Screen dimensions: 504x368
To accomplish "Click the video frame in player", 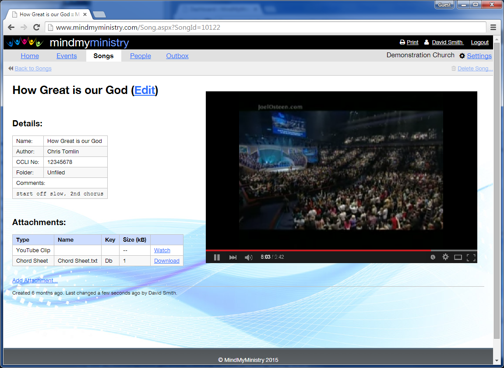I will click(x=341, y=170).
